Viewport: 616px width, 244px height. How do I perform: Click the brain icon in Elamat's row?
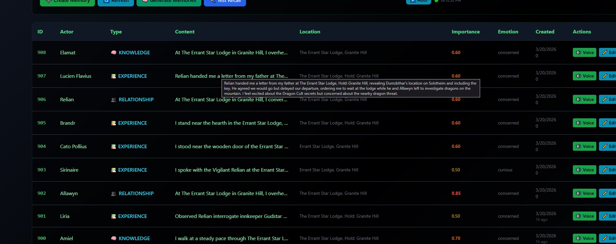coord(114,52)
